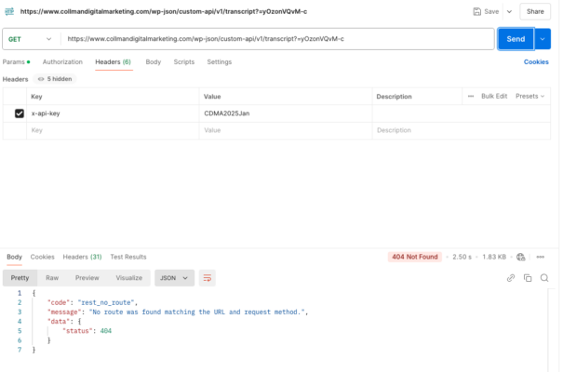Switch to Raw response view
Screen dimensions: 563x372
[x=52, y=278]
